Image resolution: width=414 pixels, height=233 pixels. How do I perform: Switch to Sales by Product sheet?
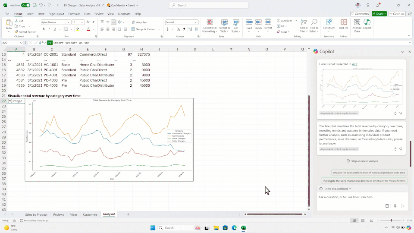tap(36, 214)
